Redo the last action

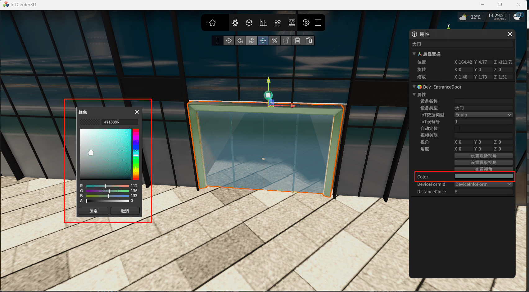point(252,41)
